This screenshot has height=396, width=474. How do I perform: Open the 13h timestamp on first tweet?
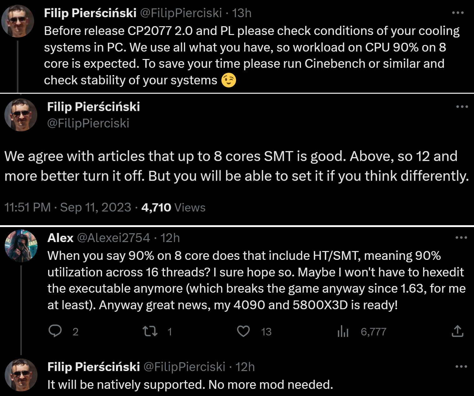[x=242, y=13]
